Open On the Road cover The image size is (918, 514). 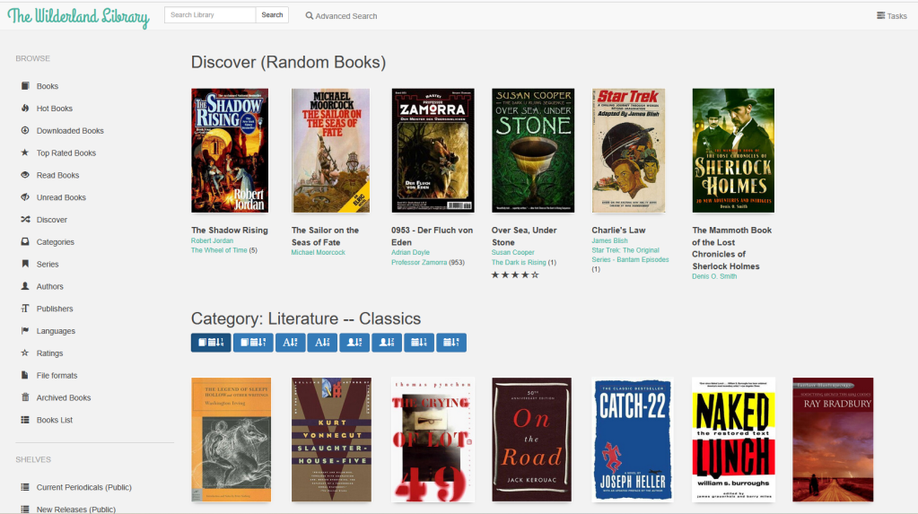531,440
